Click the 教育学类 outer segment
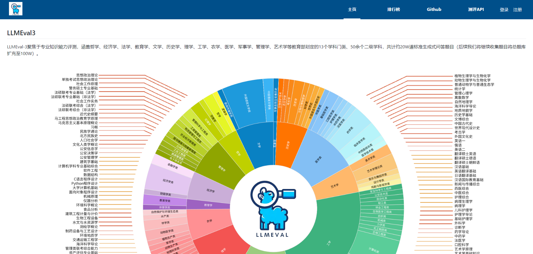The image size is (533, 254). pos(165,200)
